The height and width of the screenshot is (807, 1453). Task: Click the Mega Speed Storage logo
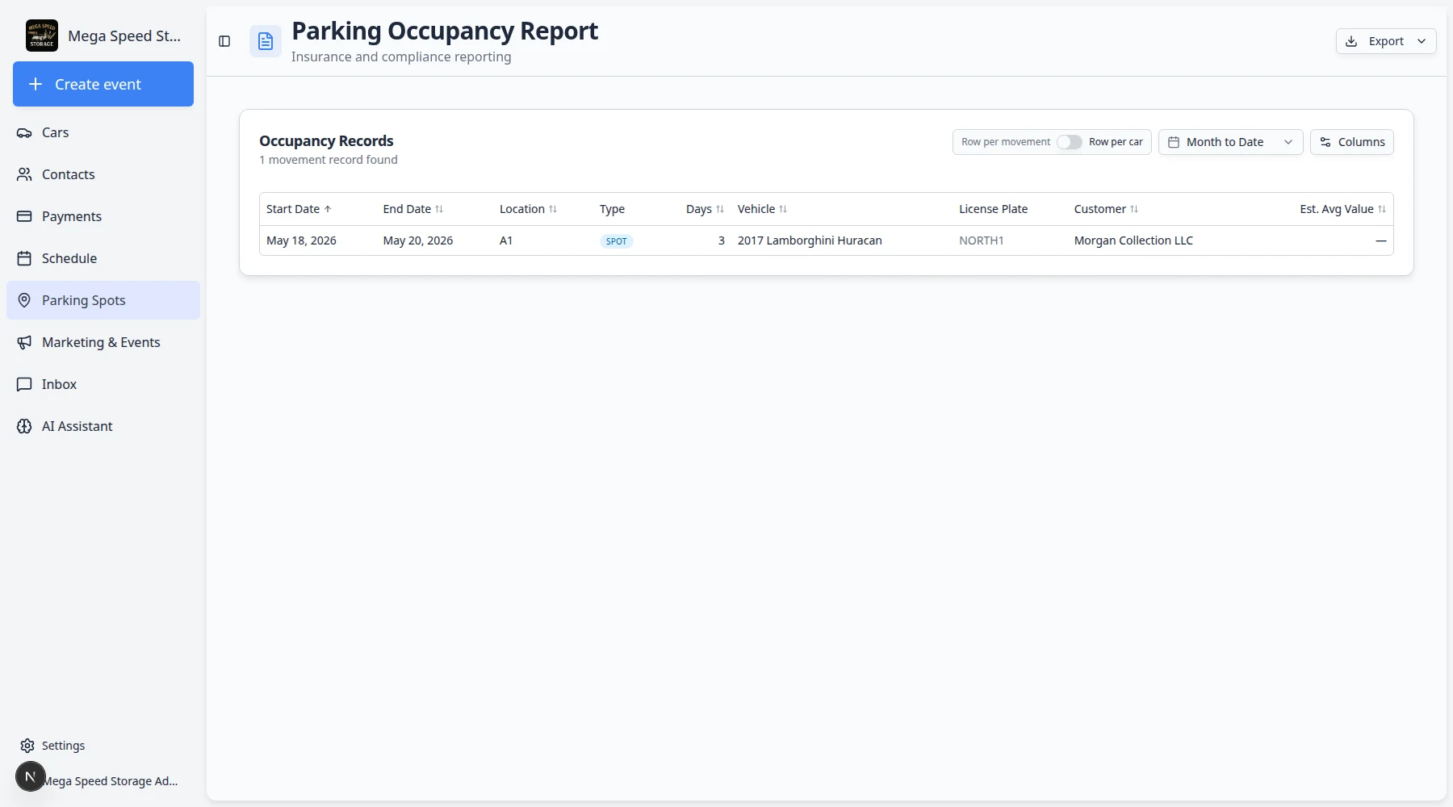42,36
